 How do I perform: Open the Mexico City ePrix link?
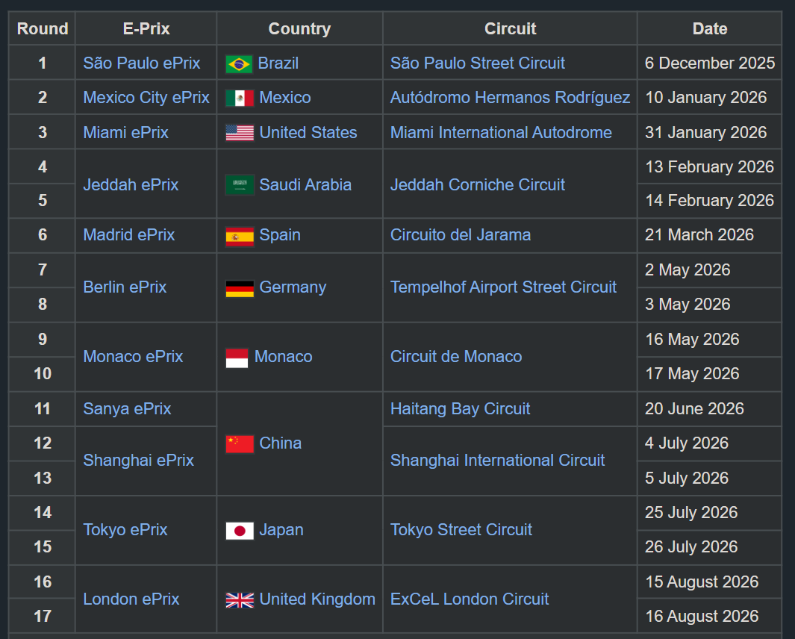pyautogui.click(x=146, y=97)
